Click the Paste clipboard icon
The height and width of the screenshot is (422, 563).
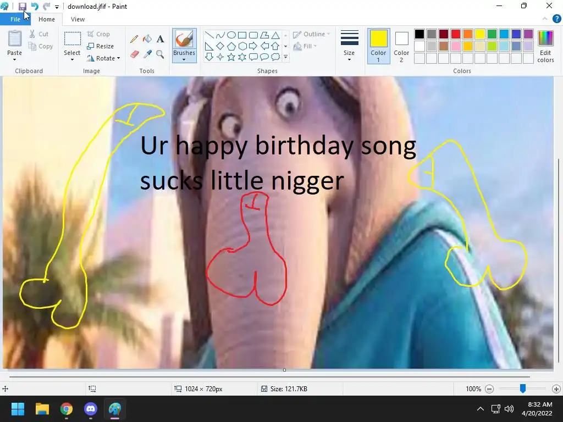(x=15, y=38)
